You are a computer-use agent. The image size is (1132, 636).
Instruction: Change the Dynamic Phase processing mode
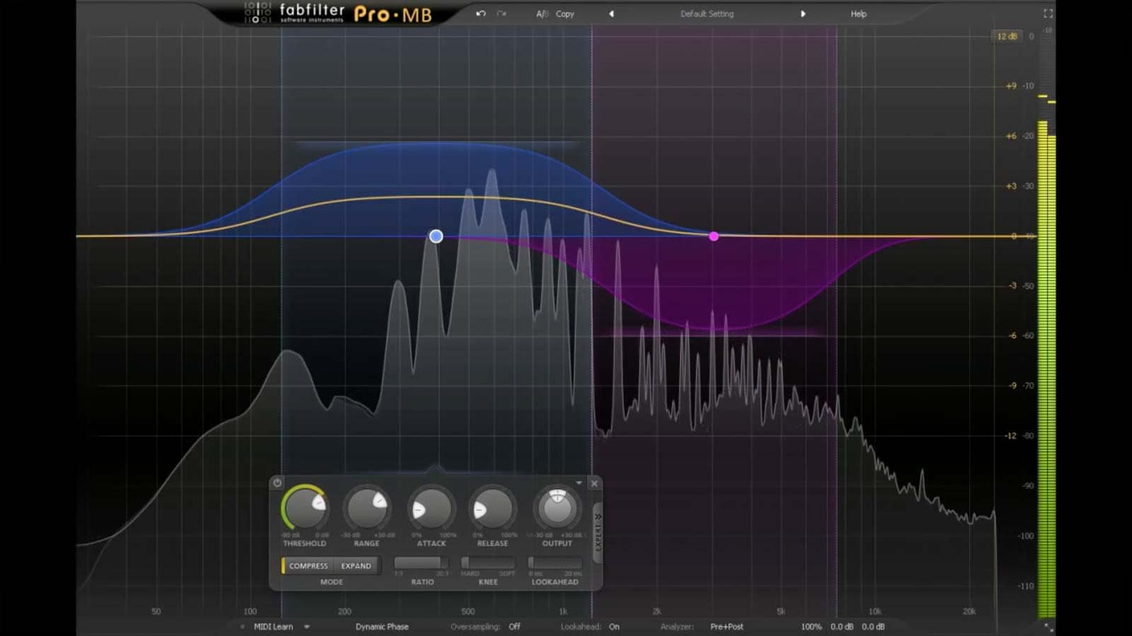pyautogui.click(x=382, y=627)
